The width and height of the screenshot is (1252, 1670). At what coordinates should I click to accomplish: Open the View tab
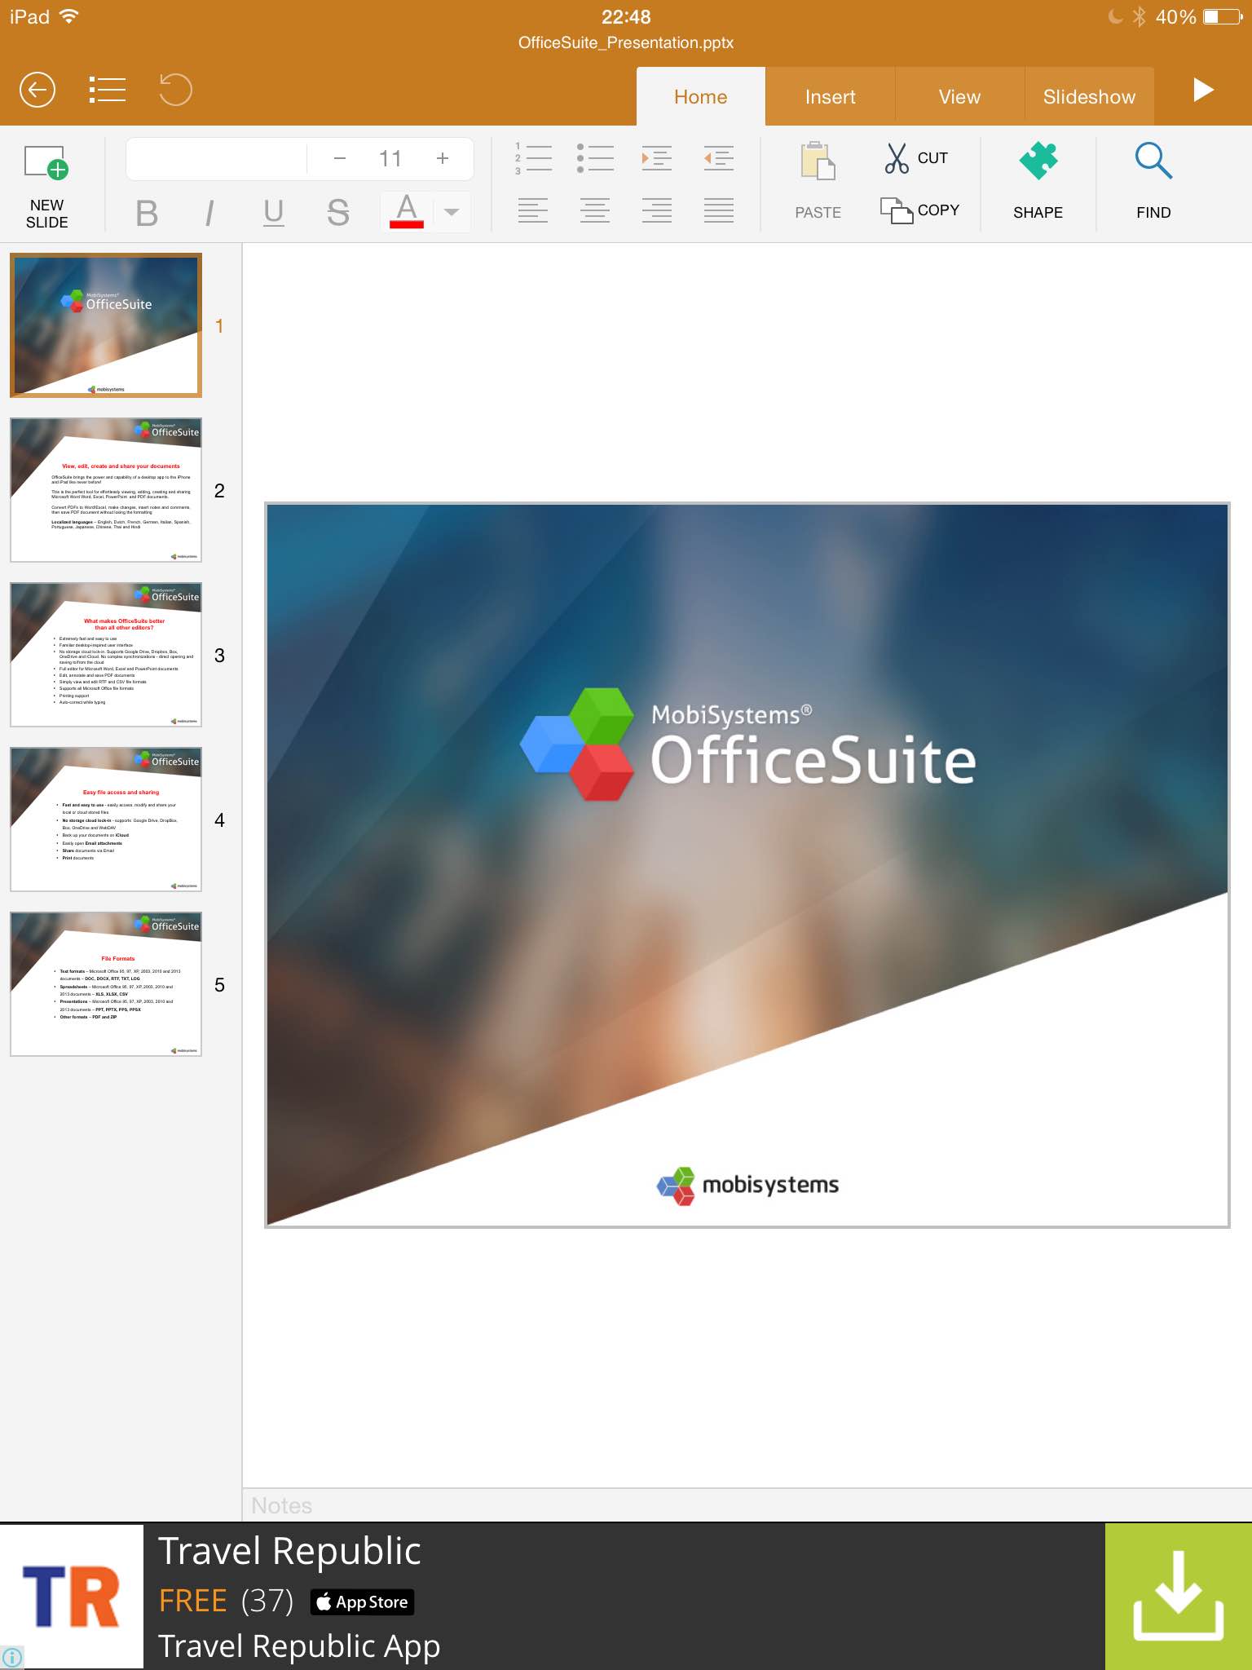959,97
